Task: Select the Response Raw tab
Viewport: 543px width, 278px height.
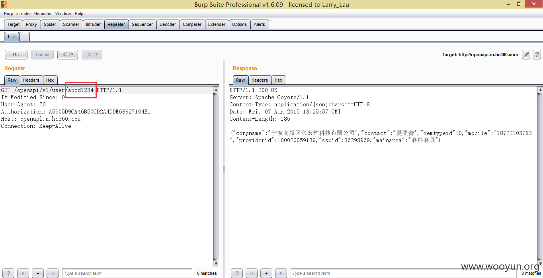Action: point(240,80)
